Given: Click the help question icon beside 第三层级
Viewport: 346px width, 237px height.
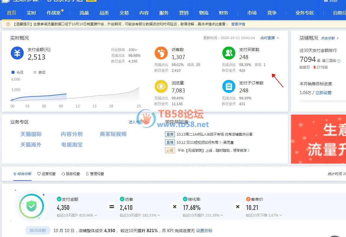Looking at the screenshot, I should coord(339,61).
